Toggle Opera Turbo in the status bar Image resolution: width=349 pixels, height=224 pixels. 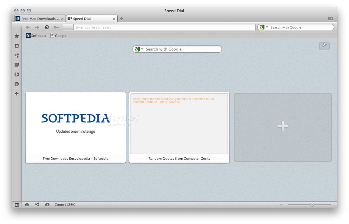coord(47,205)
